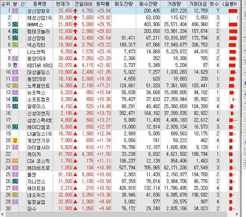Click the red up triangle in the 케이카 row

[75, 154]
